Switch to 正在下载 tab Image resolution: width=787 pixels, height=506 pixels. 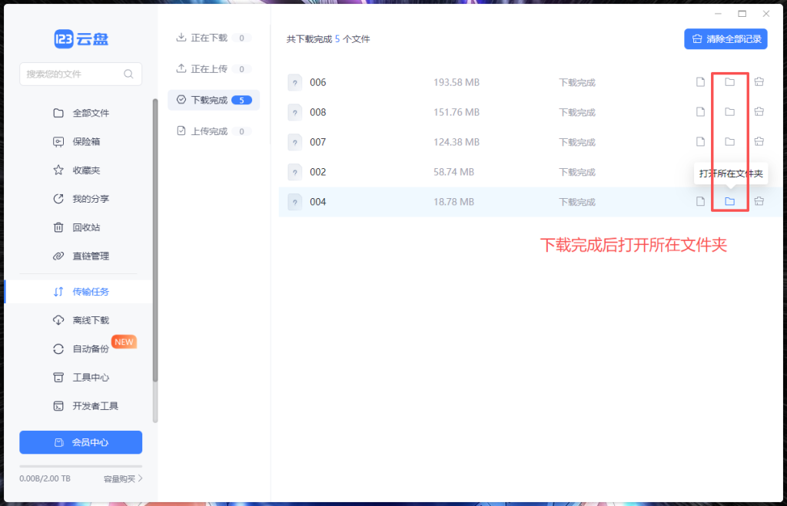(208, 38)
